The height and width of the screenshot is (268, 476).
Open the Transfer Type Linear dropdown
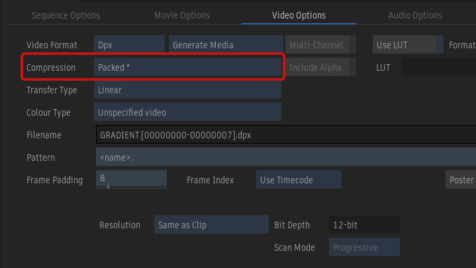189,90
